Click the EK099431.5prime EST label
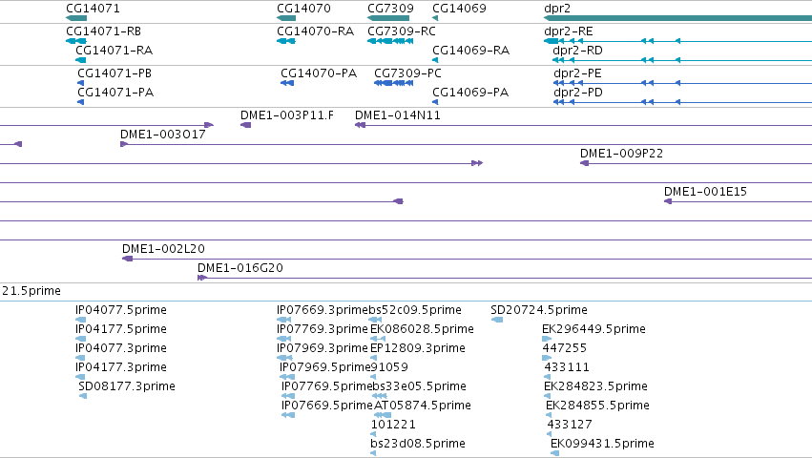The height and width of the screenshot is (458, 812). (x=602, y=444)
